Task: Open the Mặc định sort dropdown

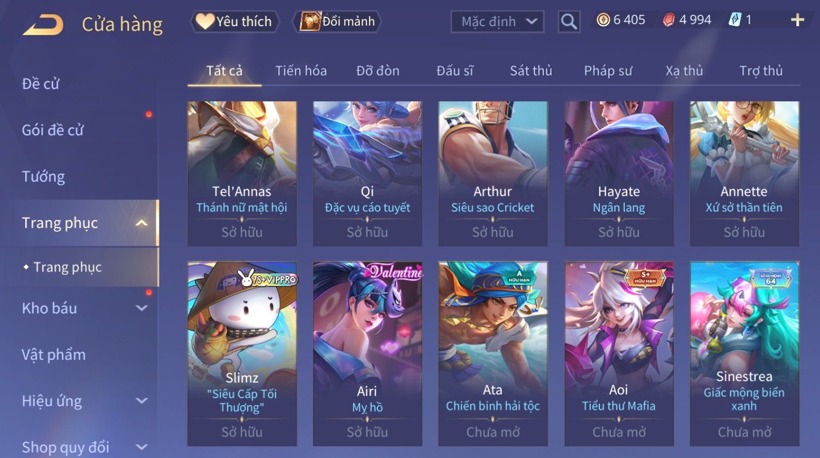Action: pyautogui.click(x=497, y=22)
